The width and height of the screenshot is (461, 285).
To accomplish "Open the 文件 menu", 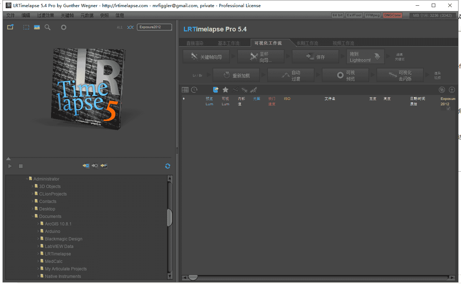I will pos(11,15).
